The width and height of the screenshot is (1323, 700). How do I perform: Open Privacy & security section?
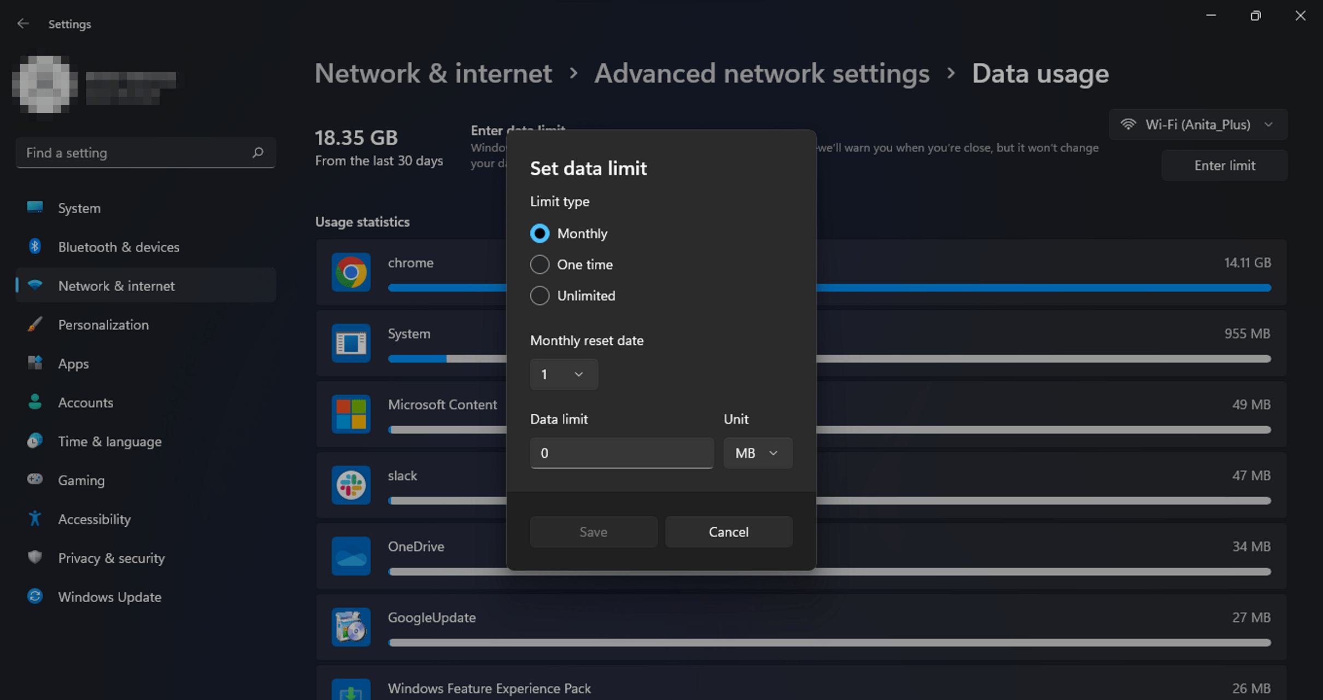tap(111, 558)
